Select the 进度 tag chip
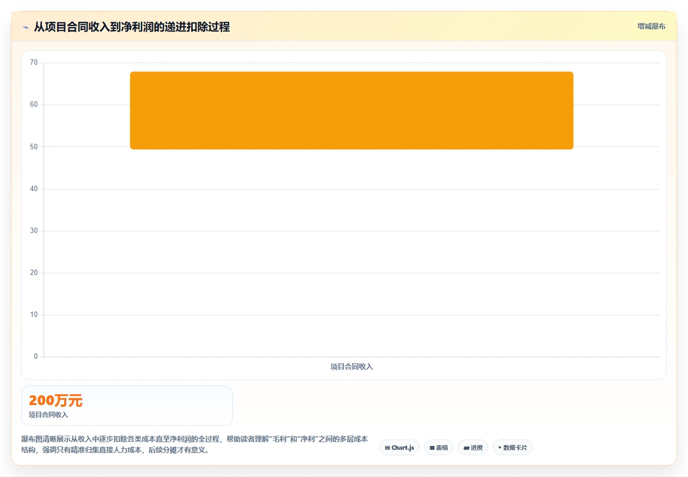 pyautogui.click(x=473, y=448)
